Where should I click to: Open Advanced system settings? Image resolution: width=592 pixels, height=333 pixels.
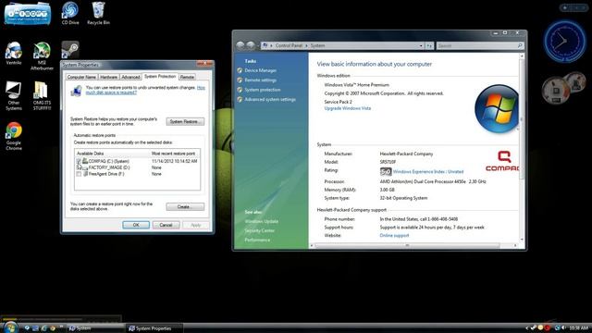click(x=270, y=99)
